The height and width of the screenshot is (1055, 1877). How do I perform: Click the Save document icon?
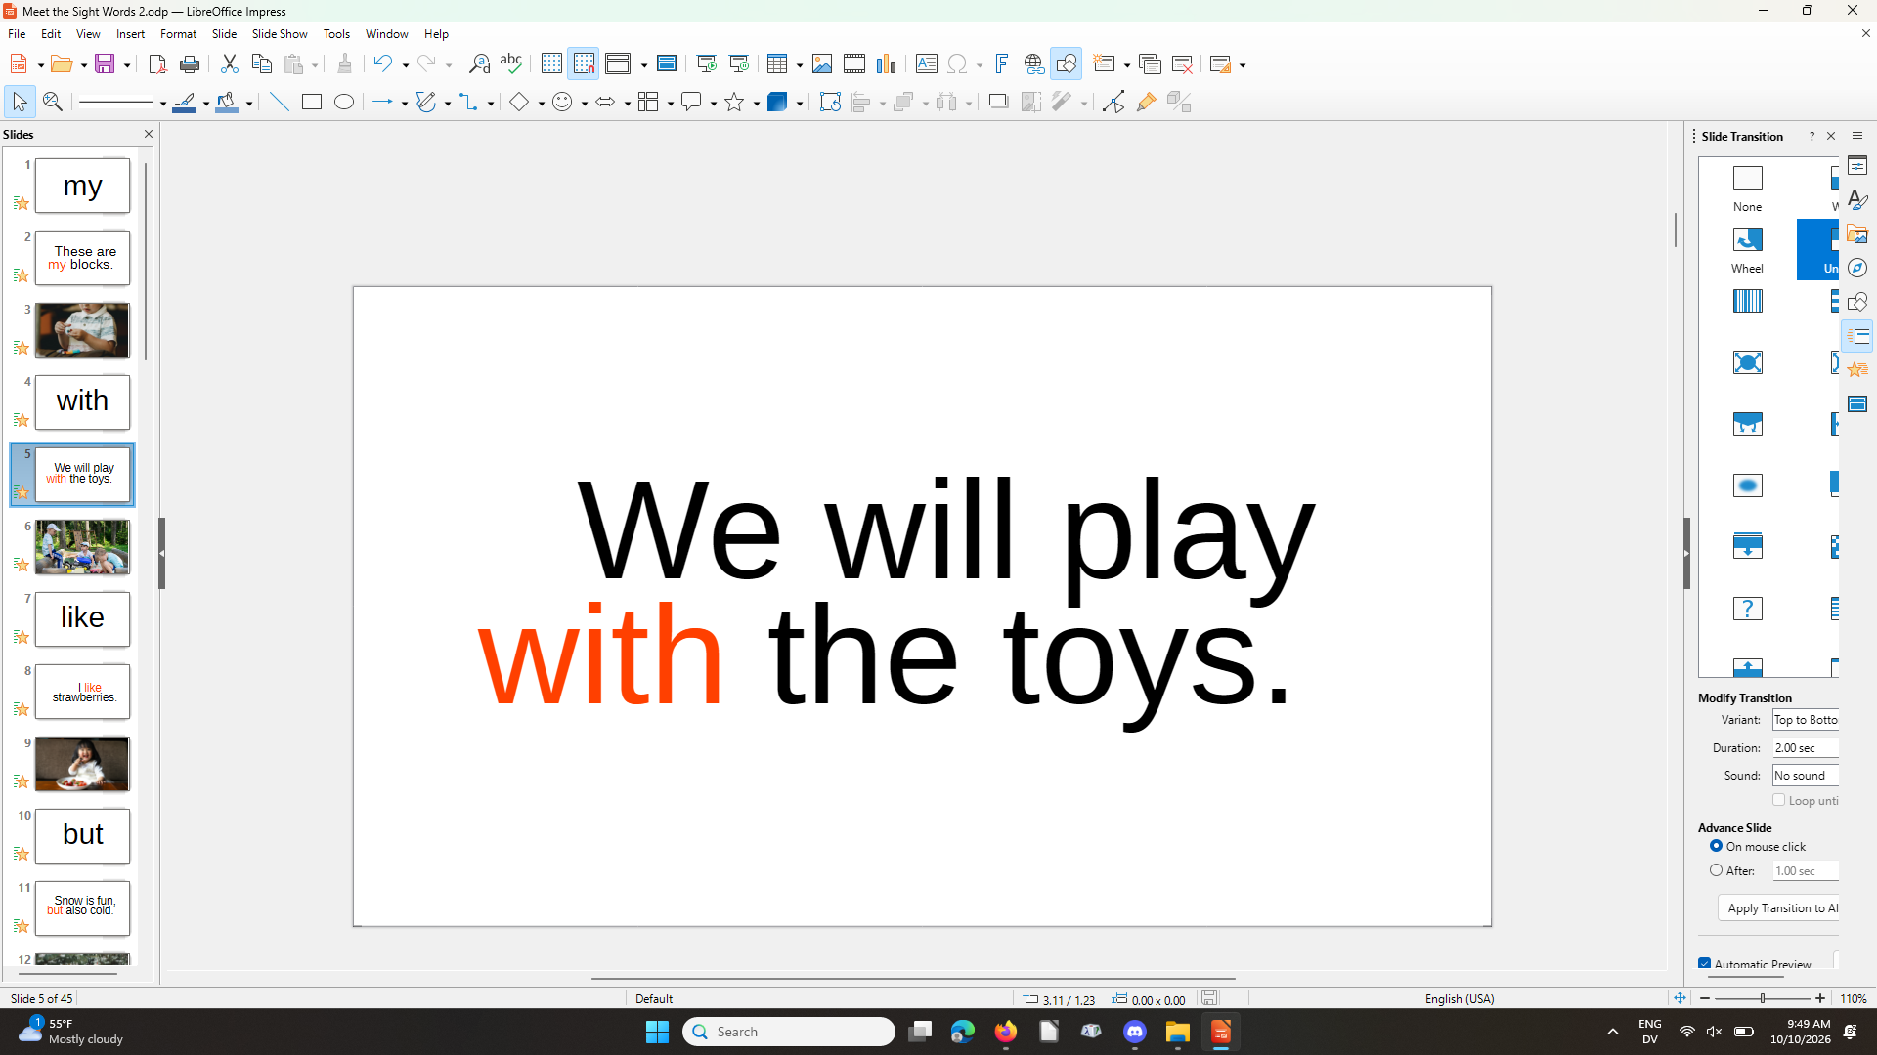pos(105,64)
